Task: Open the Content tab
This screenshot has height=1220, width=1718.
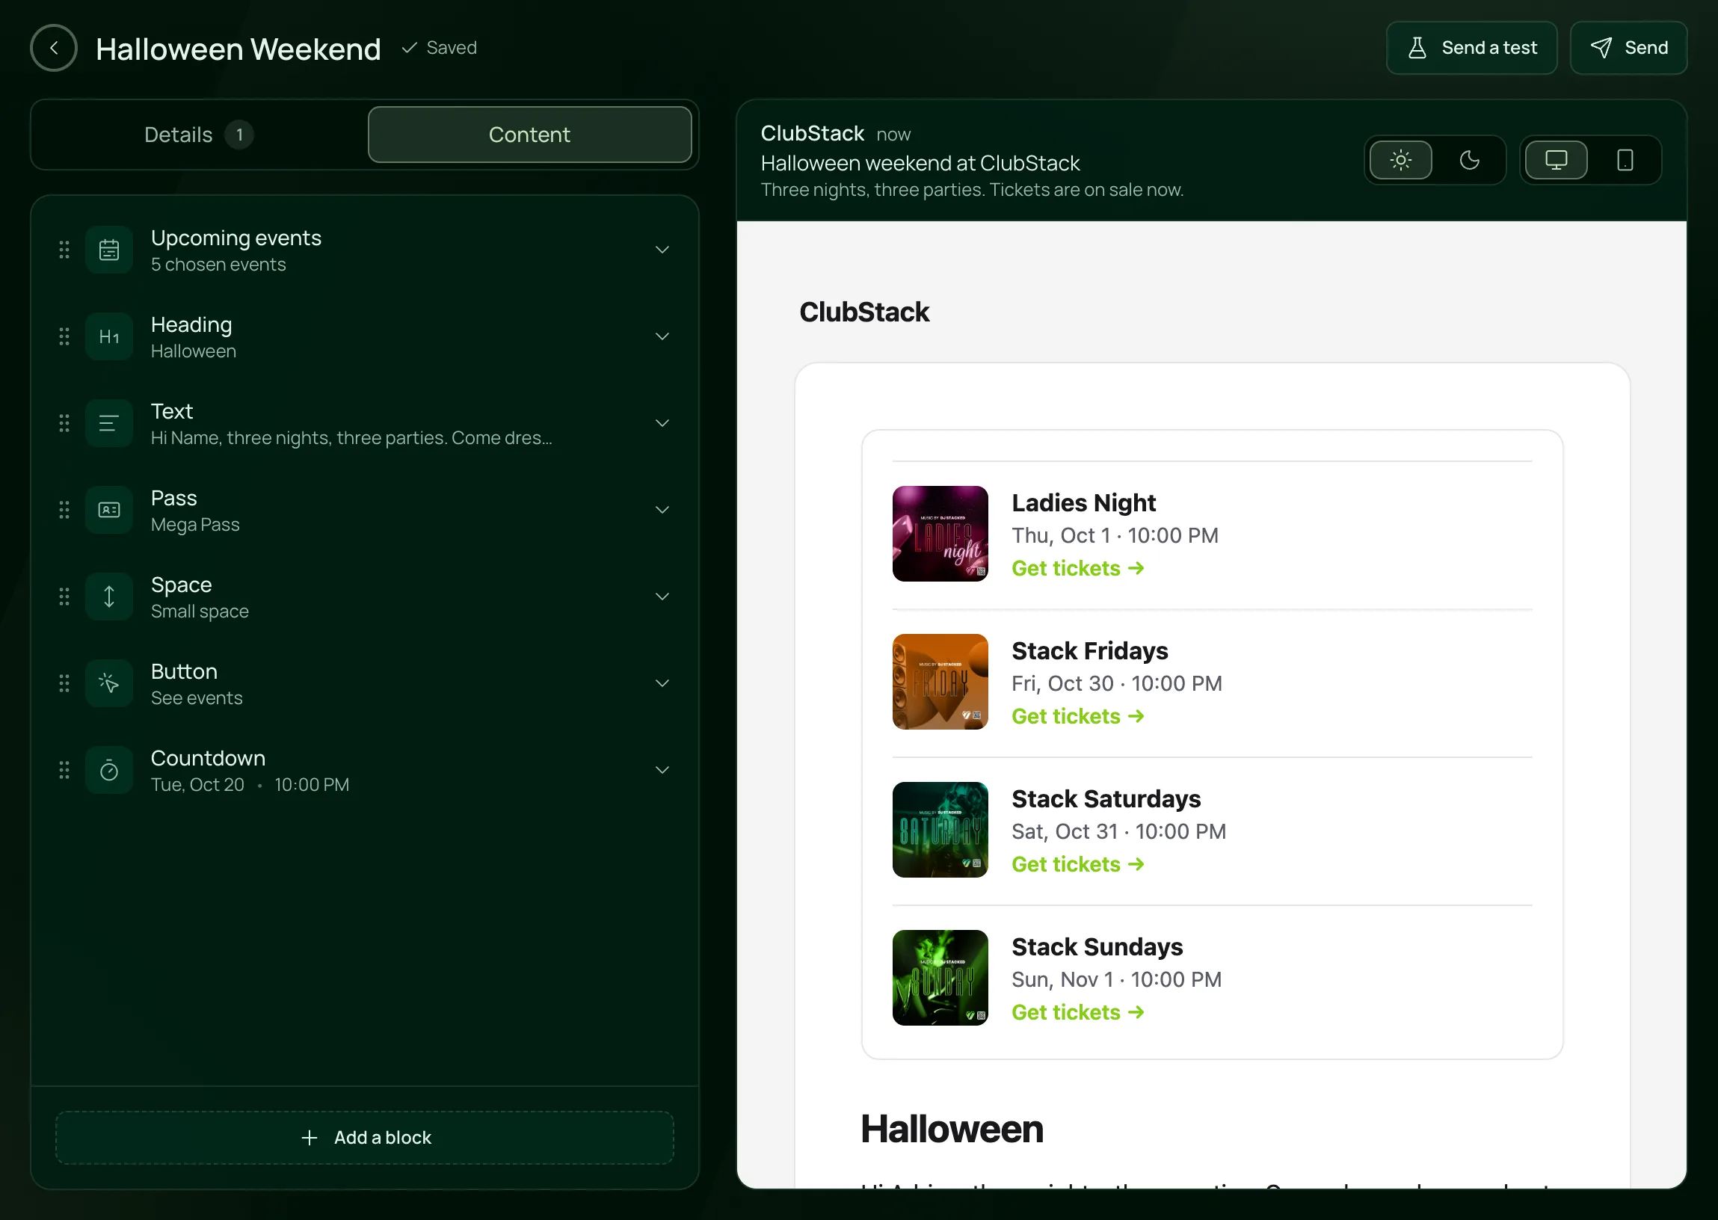Action: [x=529, y=135]
